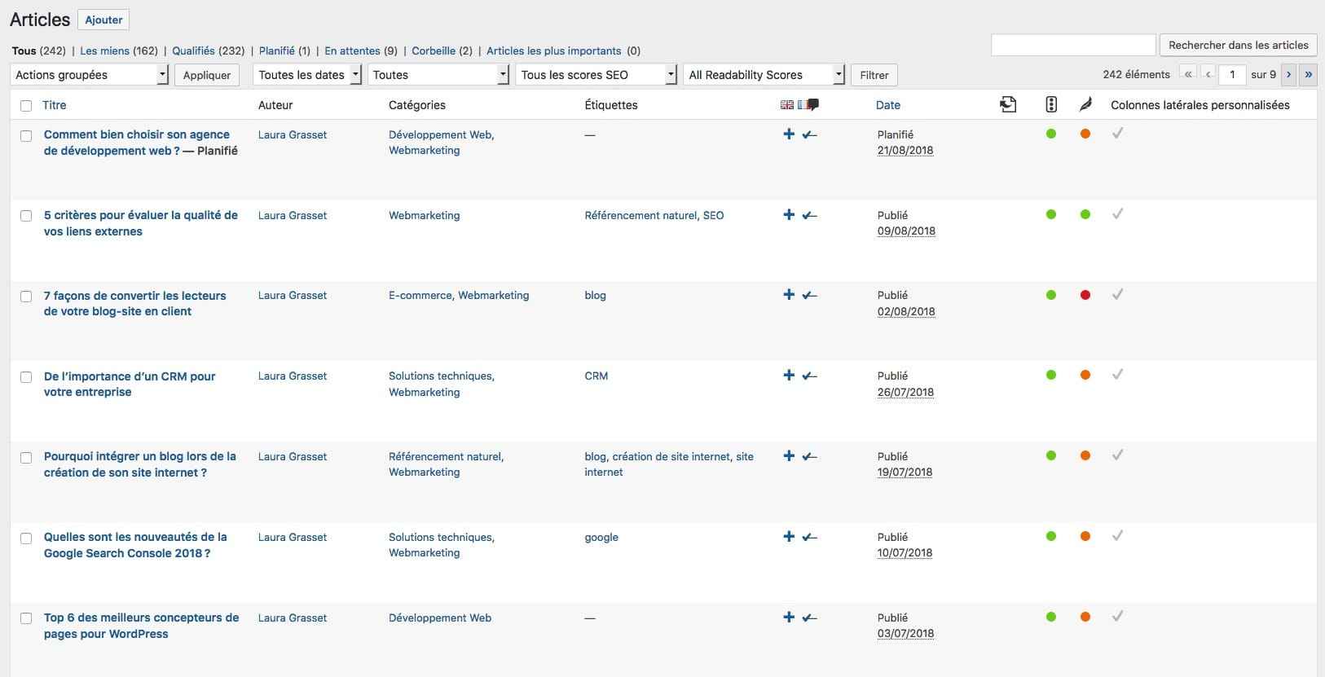
Task: Click the 'Filtrer' button
Action: [874, 75]
